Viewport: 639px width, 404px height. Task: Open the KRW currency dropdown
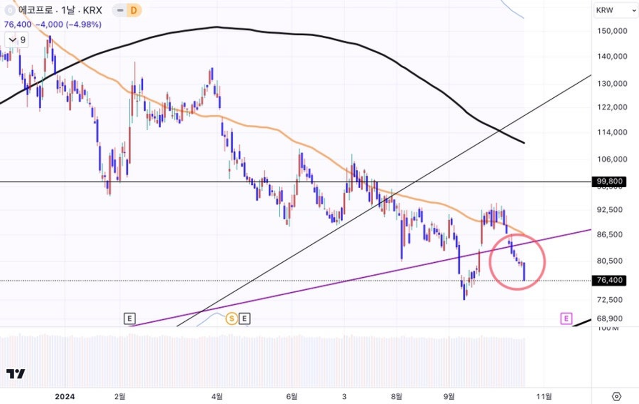[616, 10]
